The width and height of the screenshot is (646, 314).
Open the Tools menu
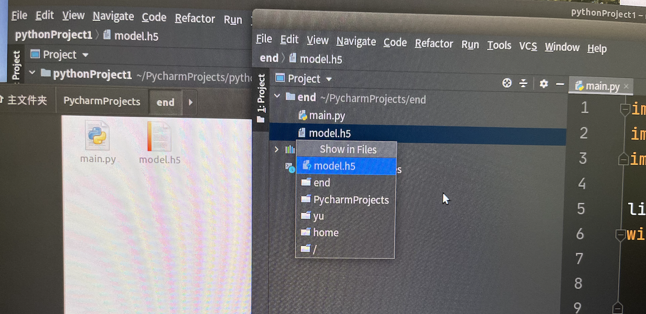click(x=499, y=45)
